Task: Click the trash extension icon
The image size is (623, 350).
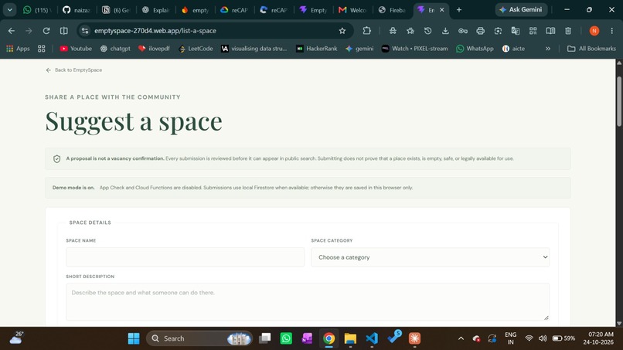Action: coord(568,31)
